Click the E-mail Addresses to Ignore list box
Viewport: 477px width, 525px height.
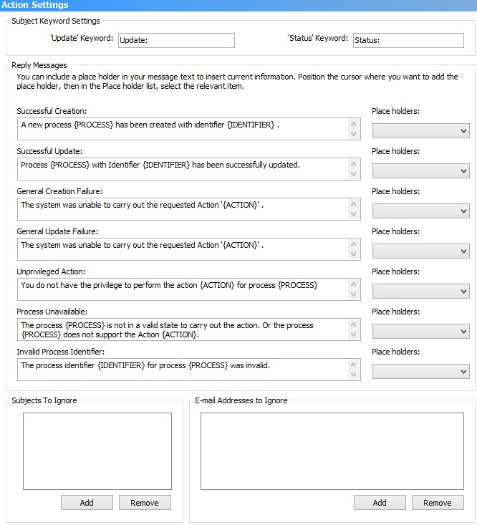[x=332, y=451]
